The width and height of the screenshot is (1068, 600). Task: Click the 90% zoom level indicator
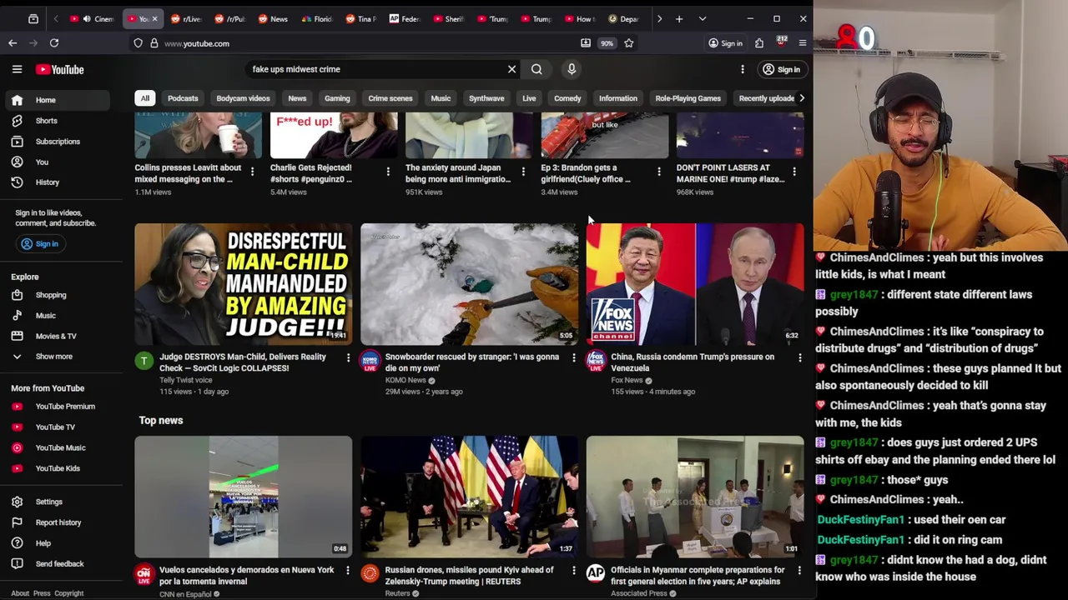coord(607,43)
